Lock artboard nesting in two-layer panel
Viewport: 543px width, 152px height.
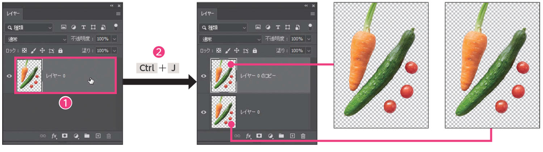pyautogui.click(x=246, y=51)
